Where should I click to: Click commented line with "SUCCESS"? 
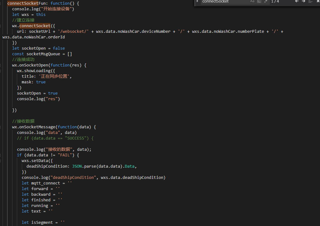[55, 138]
